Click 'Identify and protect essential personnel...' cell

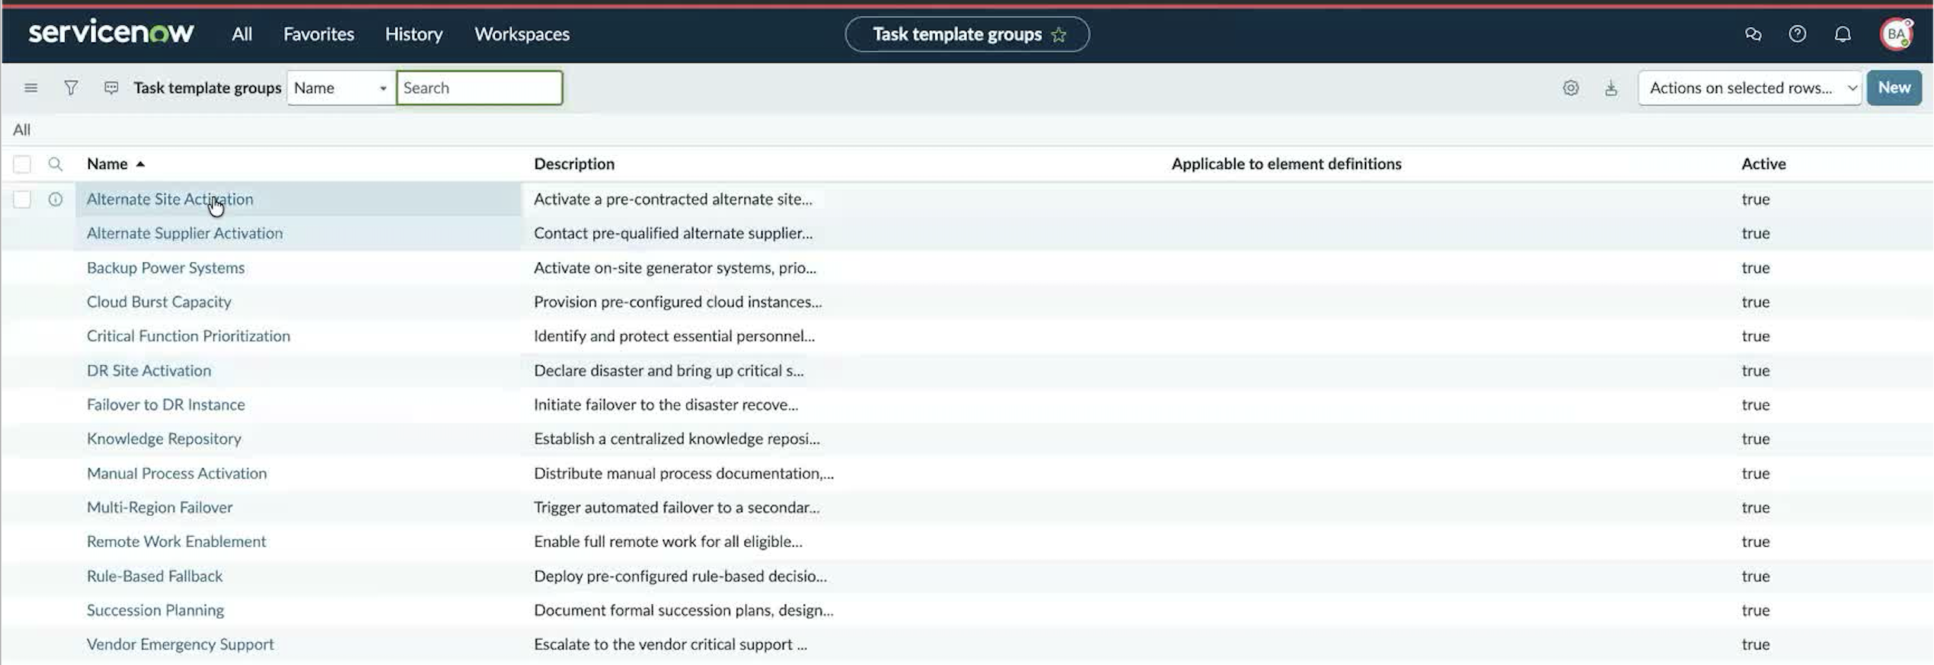tap(674, 336)
